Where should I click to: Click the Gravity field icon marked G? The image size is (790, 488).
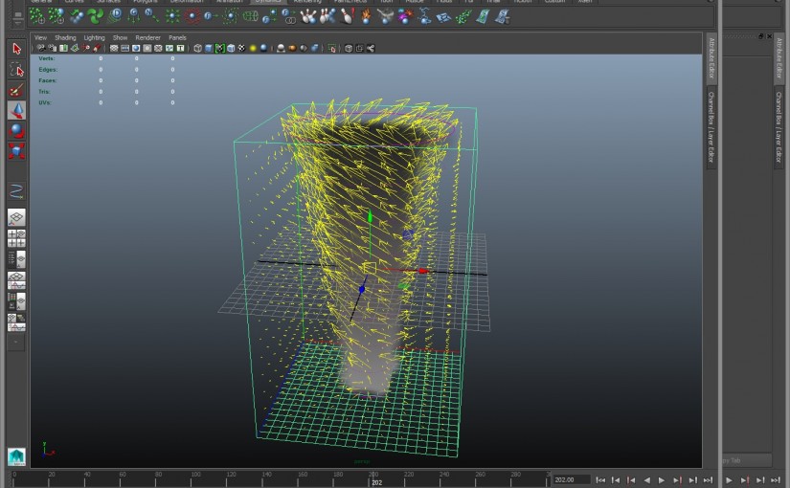(133, 16)
